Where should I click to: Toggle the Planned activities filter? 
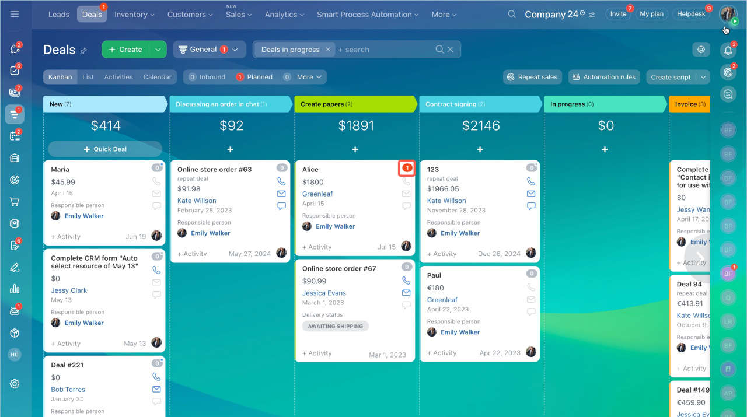tap(254, 77)
